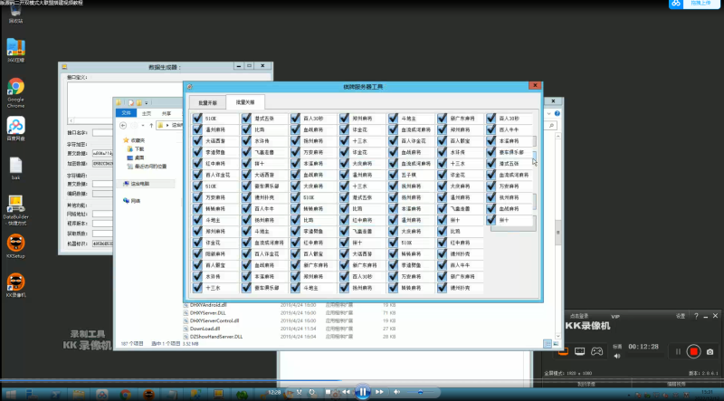Open 设置 in the KK录像机 panel
724x401 pixels.
point(681,317)
